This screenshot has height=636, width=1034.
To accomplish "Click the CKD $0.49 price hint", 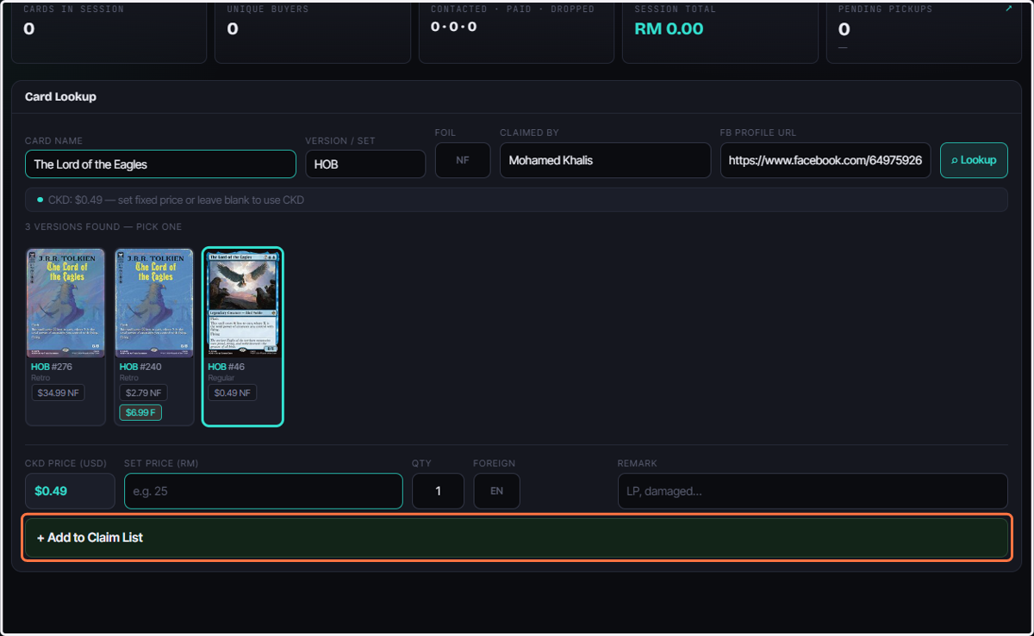I will pyautogui.click(x=176, y=200).
